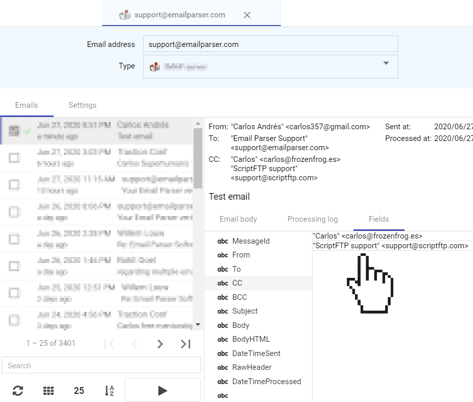Check the fifth email row checkbox
The image size is (473, 402).
tap(14, 239)
